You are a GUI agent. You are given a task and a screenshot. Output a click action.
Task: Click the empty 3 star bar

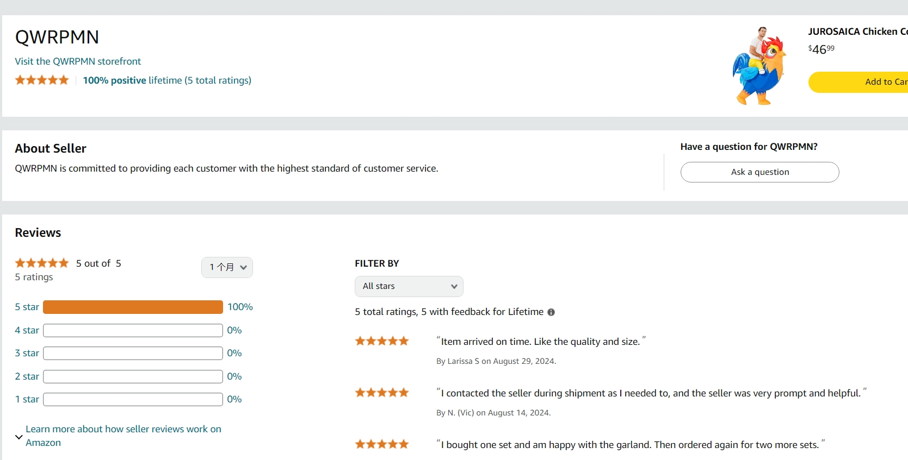click(x=133, y=353)
